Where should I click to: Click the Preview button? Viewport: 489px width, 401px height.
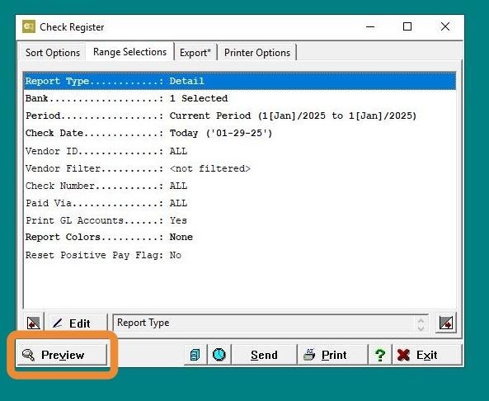pyautogui.click(x=62, y=355)
